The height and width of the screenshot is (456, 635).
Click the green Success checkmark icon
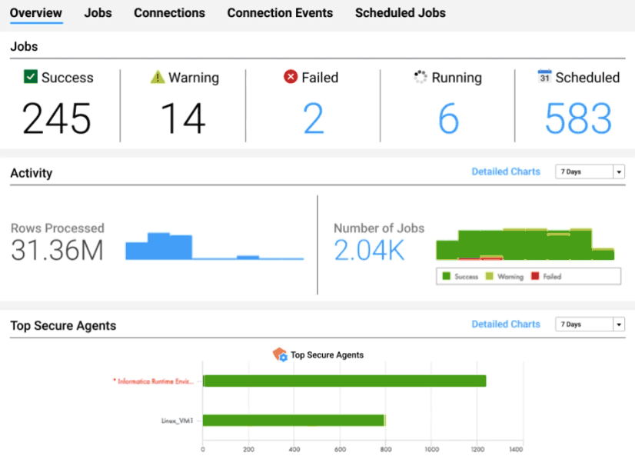click(31, 77)
